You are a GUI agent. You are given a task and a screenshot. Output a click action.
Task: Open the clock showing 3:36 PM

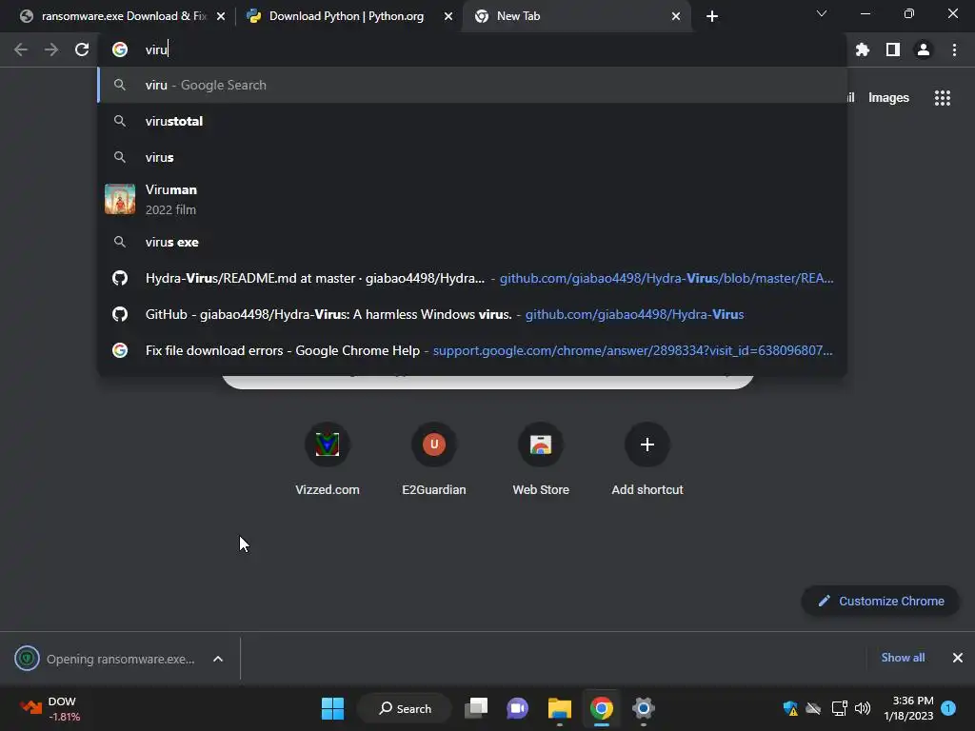click(x=908, y=708)
